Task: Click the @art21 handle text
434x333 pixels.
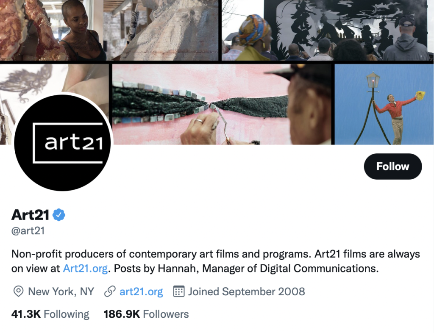Action: click(28, 230)
